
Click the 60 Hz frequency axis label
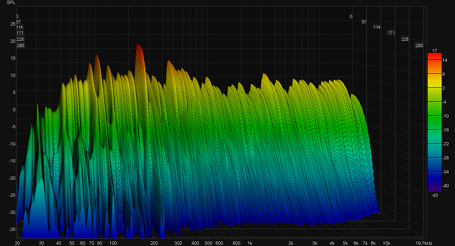83,243
